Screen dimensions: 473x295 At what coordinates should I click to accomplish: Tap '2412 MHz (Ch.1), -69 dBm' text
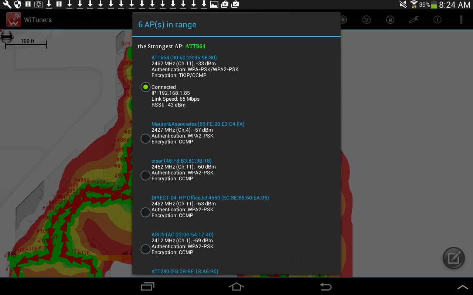[x=182, y=240]
